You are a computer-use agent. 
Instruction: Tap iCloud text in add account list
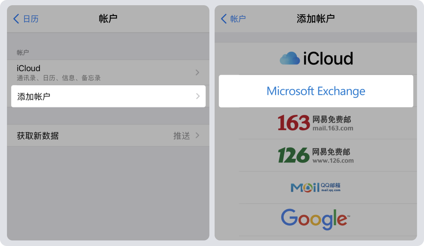point(328,58)
